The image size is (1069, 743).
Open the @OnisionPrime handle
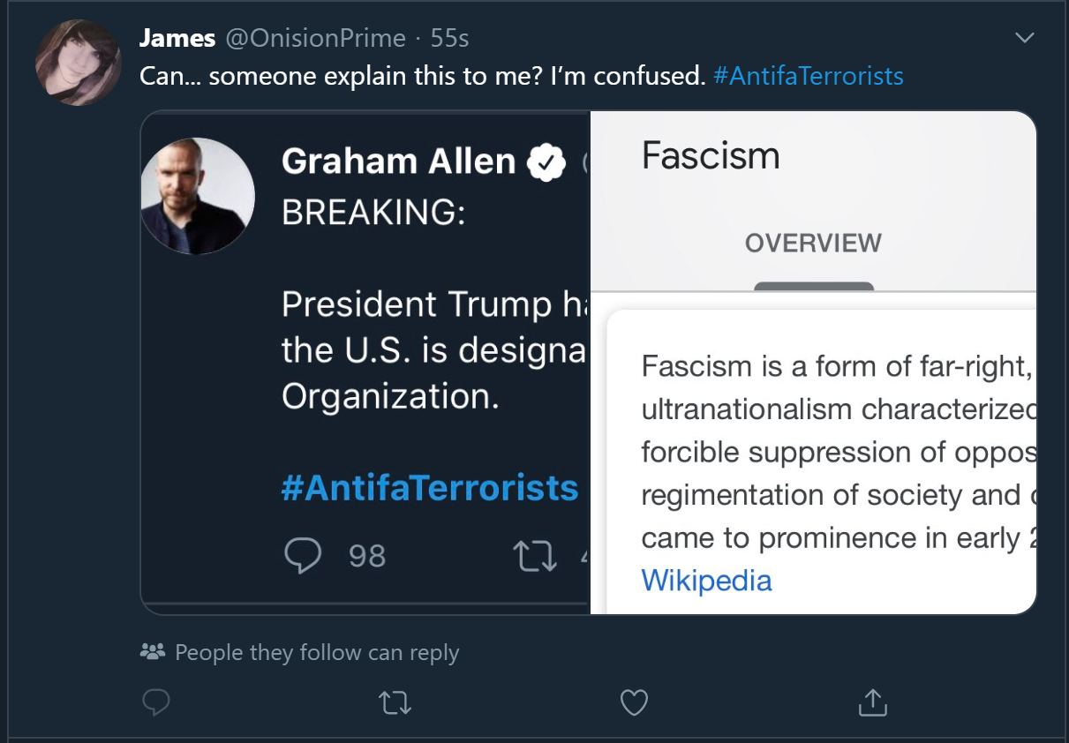click(x=316, y=38)
